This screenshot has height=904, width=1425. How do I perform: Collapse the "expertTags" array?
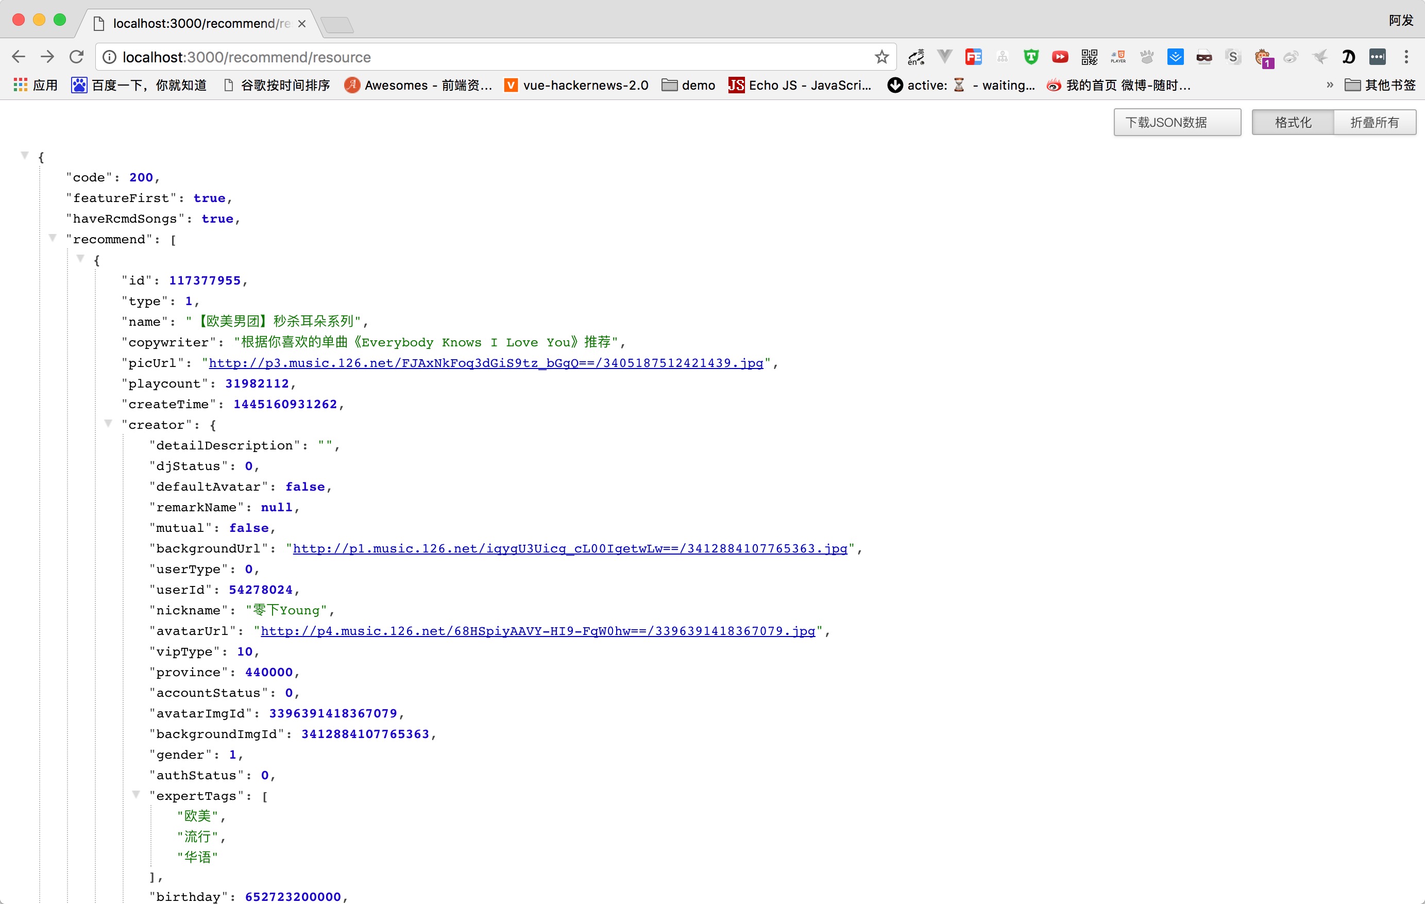click(136, 794)
